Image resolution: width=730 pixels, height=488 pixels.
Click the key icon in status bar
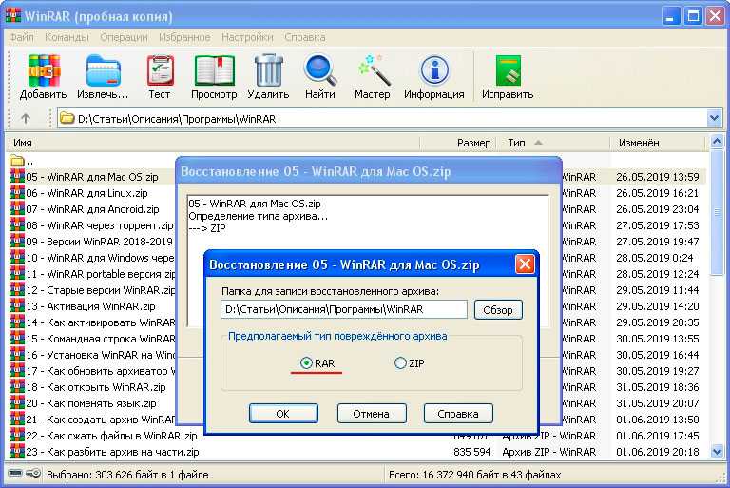point(32,474)
